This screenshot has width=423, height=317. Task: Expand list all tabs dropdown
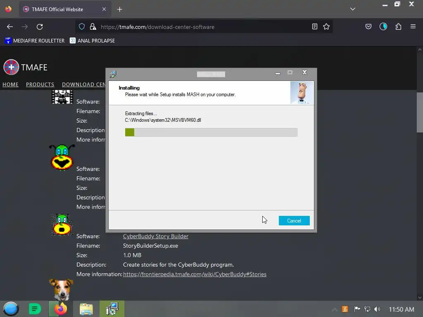click(x=353, y=9)
